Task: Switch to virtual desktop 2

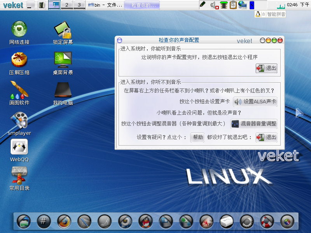Action: 67,5
